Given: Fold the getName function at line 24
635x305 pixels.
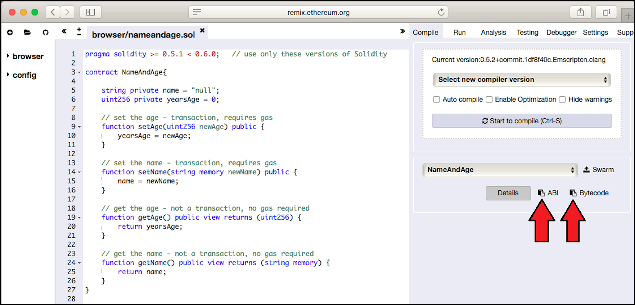Looking at the screenshot, I should click(x=79, y=263).
